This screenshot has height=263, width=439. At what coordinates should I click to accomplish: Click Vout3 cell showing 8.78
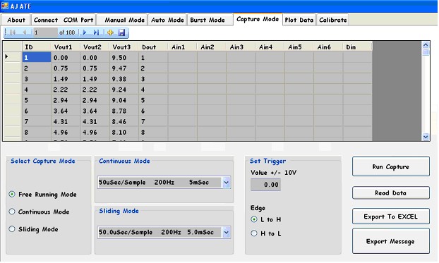click(124, 111)
